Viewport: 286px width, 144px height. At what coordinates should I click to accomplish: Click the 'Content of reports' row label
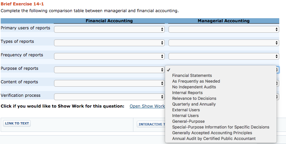tap(19, 82)
